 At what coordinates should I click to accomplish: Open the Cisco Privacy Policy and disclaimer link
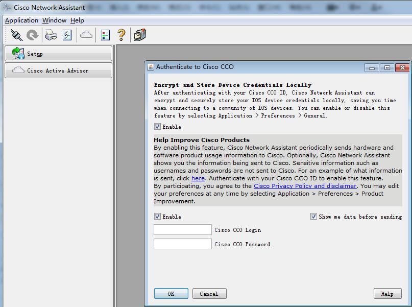click(305, 186)
